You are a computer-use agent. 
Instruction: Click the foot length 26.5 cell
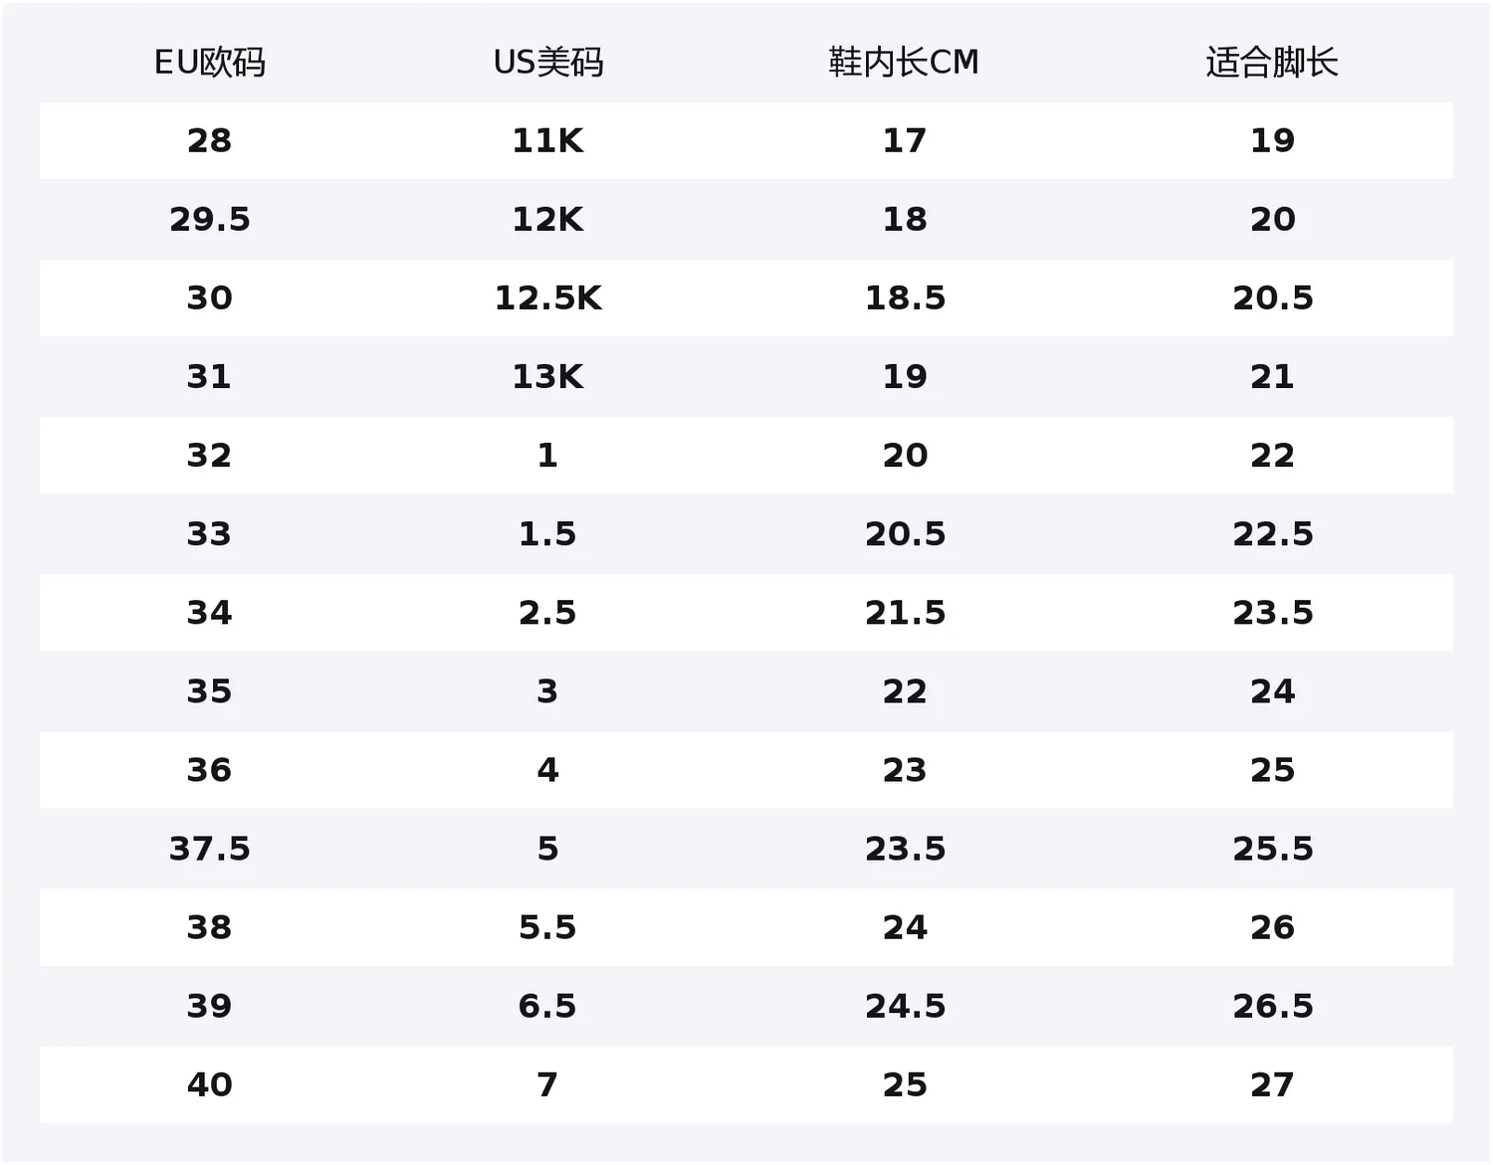(1273, 1006)
